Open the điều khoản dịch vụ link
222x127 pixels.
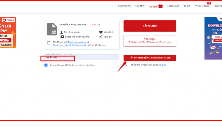(x=77, y=42)
